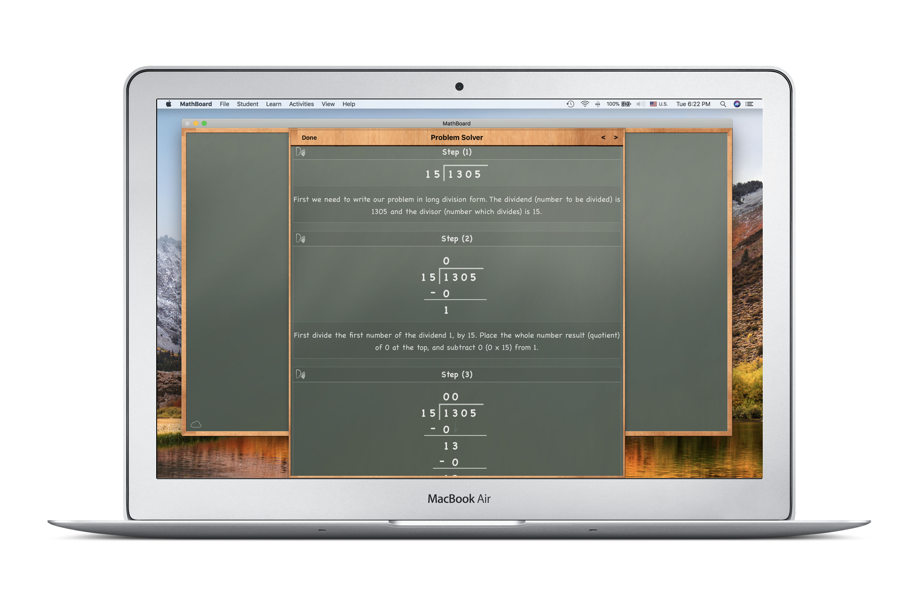
Task: Click the 13 remainder in Step (3)
Action: point(451,446)
